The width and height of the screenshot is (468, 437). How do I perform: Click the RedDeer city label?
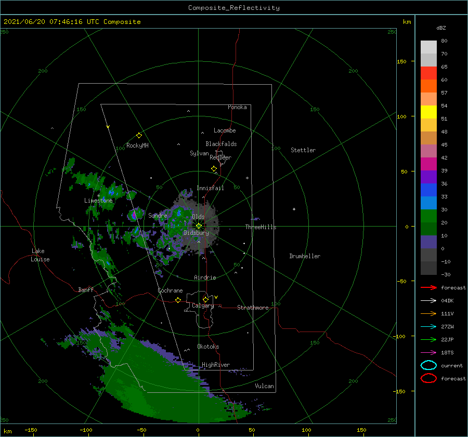[220, 157]
